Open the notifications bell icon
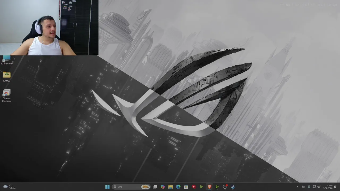 (335, 187)
